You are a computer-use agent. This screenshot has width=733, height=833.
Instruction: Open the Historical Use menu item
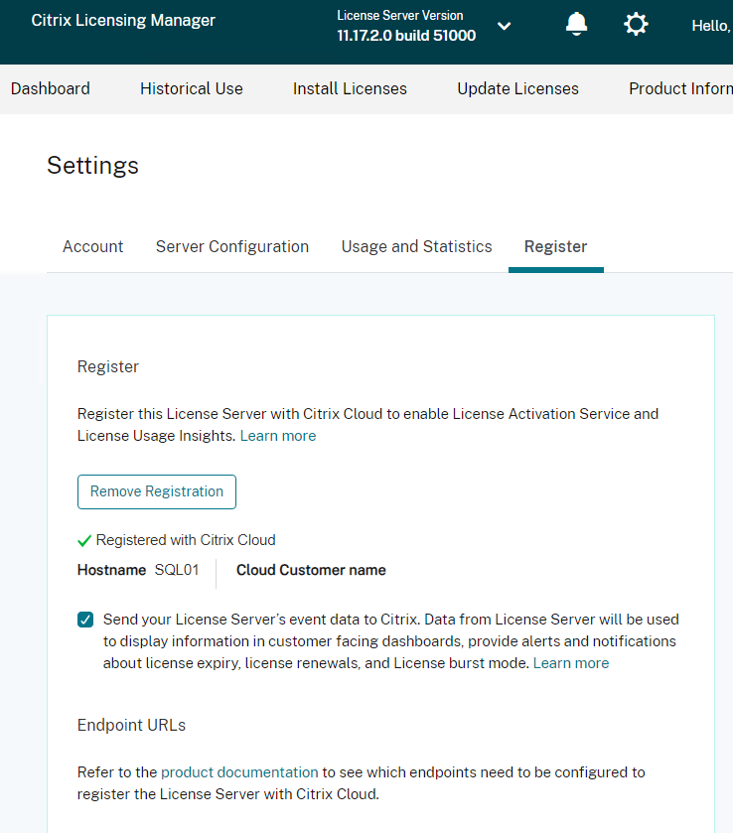(x=192, y=88)
